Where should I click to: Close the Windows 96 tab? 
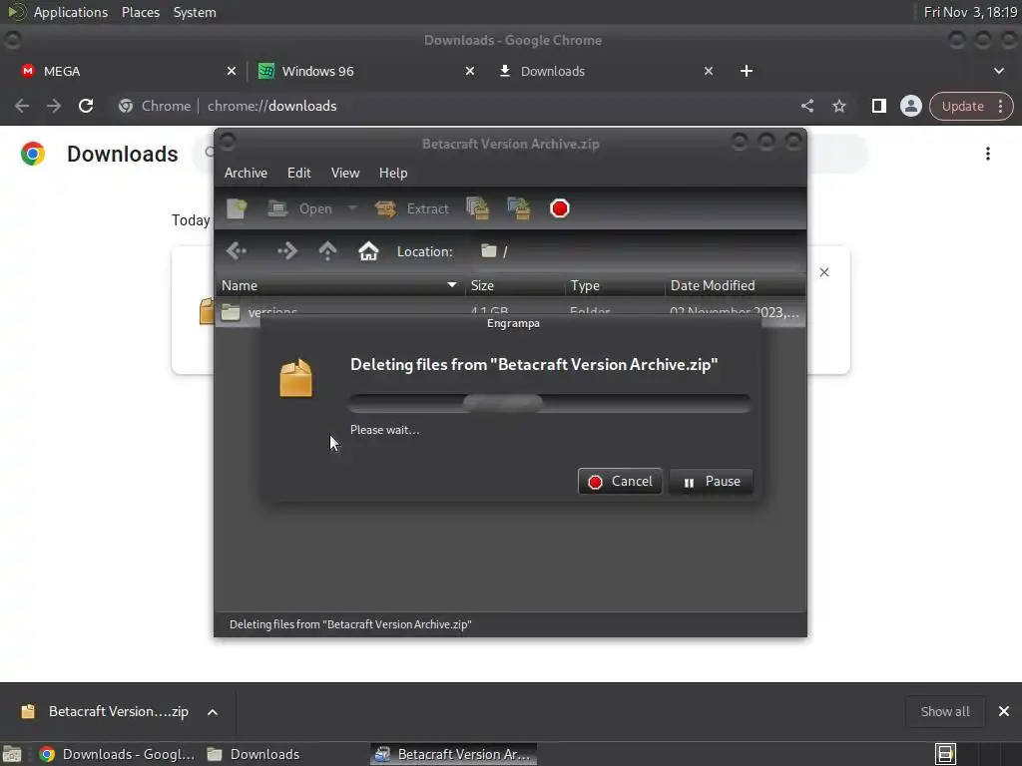pos(470,71)
